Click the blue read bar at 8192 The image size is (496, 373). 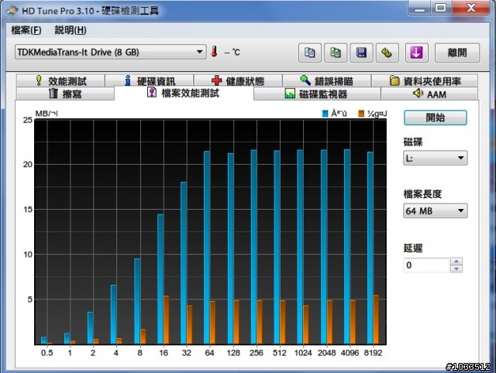point(370,248)
